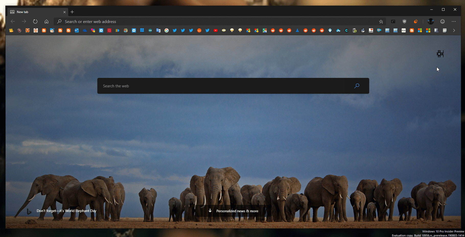Open the Google Maps bookmark in favorites bar
The height and width of the screenshot is (237, 465).
coord(265,30)
